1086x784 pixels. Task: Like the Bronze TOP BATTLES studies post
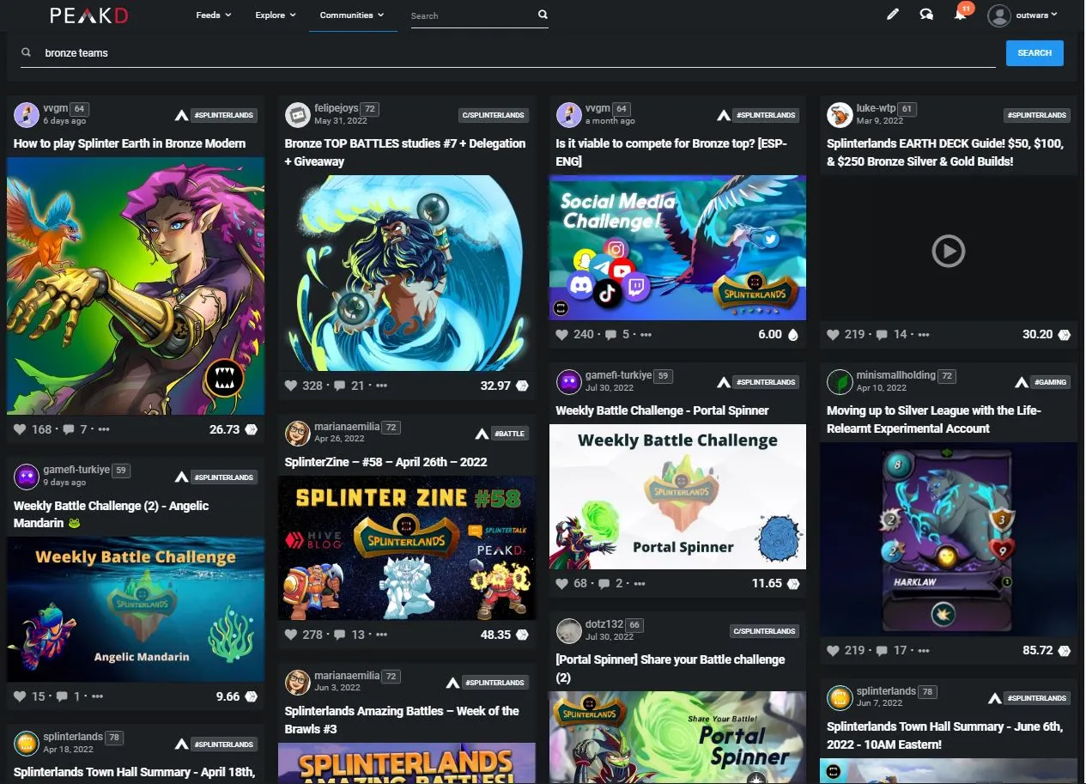tap(292, 386)
